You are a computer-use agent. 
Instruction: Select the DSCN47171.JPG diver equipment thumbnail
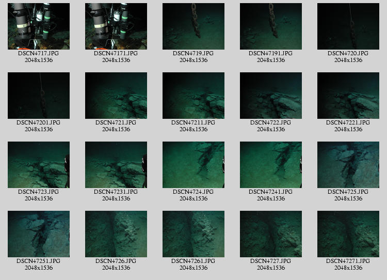[116, 26]
